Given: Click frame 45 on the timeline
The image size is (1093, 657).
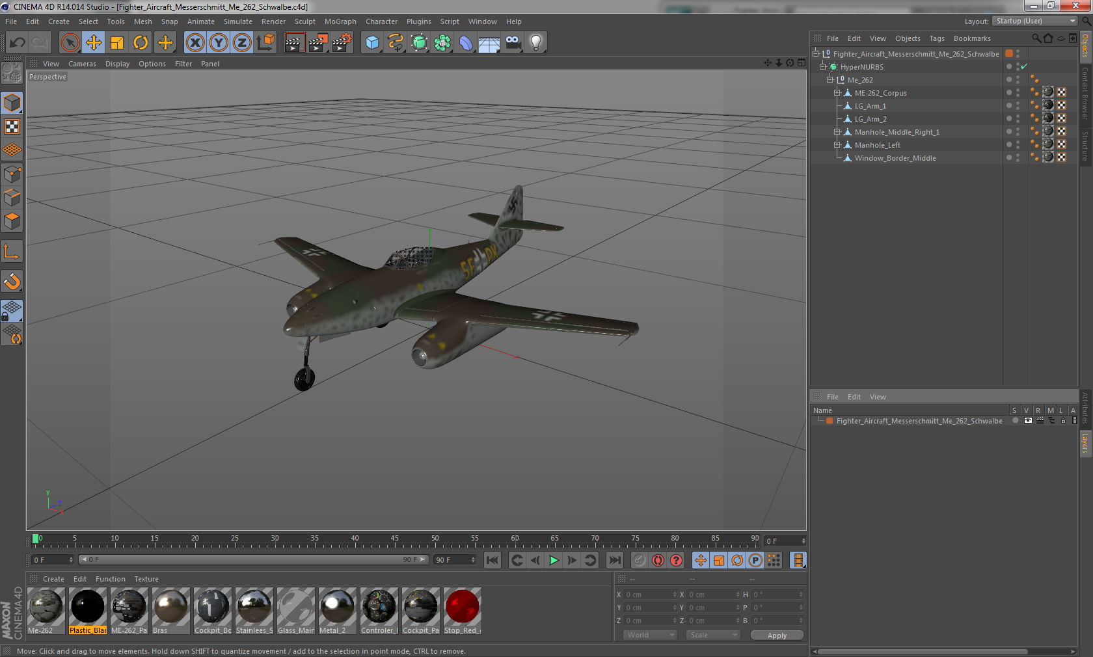Looking at the screenshot, I should (x=395, y=539).
